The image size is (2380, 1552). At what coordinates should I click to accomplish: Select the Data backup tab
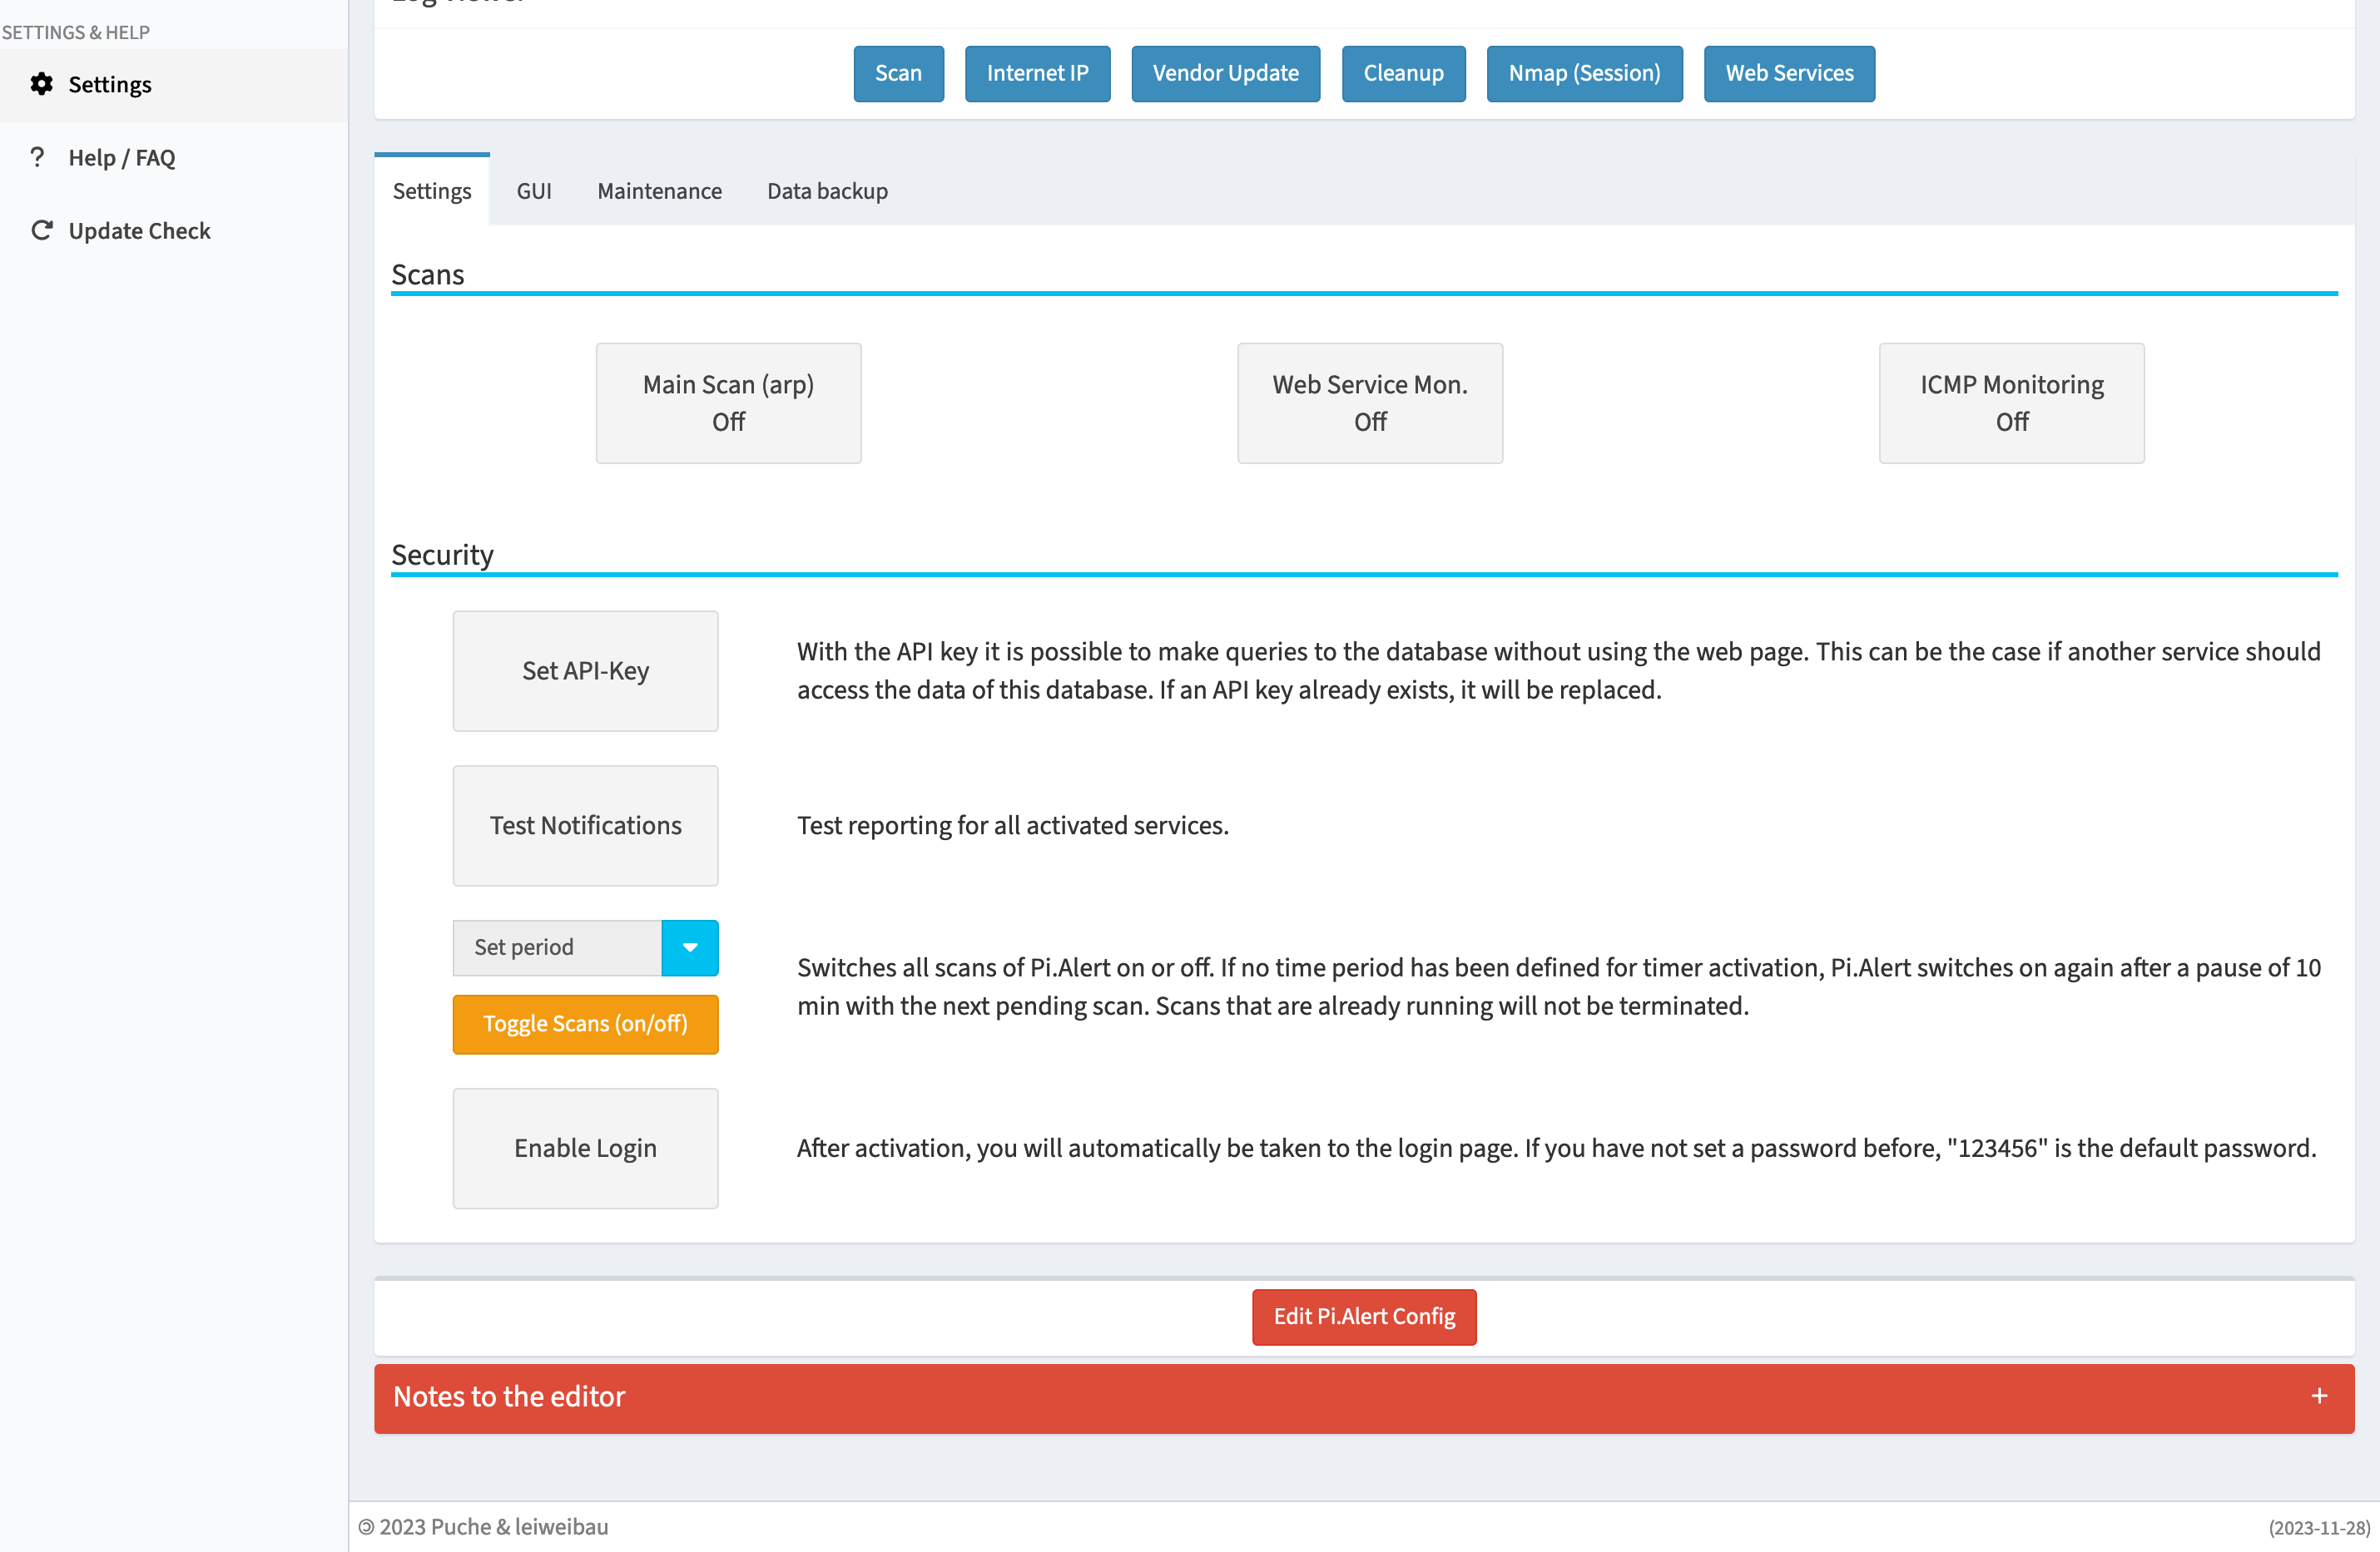[x=827, y=190]
